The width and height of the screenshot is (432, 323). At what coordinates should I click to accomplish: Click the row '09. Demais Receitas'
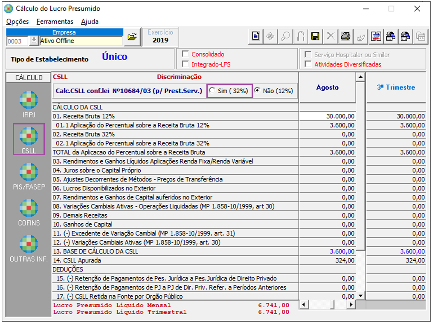pos(175,215)
